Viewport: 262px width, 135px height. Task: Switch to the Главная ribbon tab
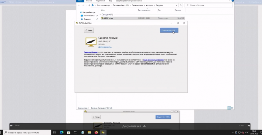click(89, 1)
